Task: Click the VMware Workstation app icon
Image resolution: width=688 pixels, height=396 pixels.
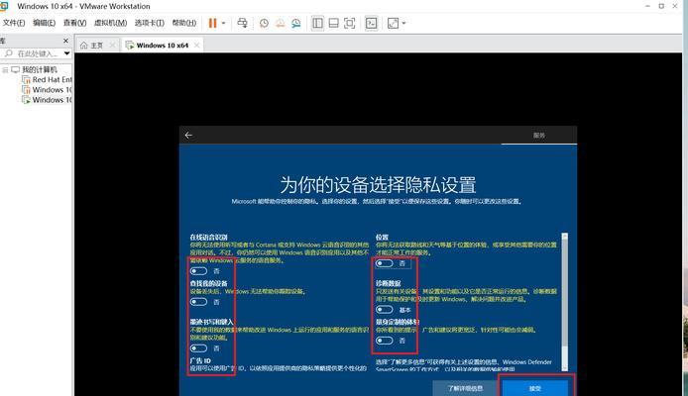Action: click(4, 6)
